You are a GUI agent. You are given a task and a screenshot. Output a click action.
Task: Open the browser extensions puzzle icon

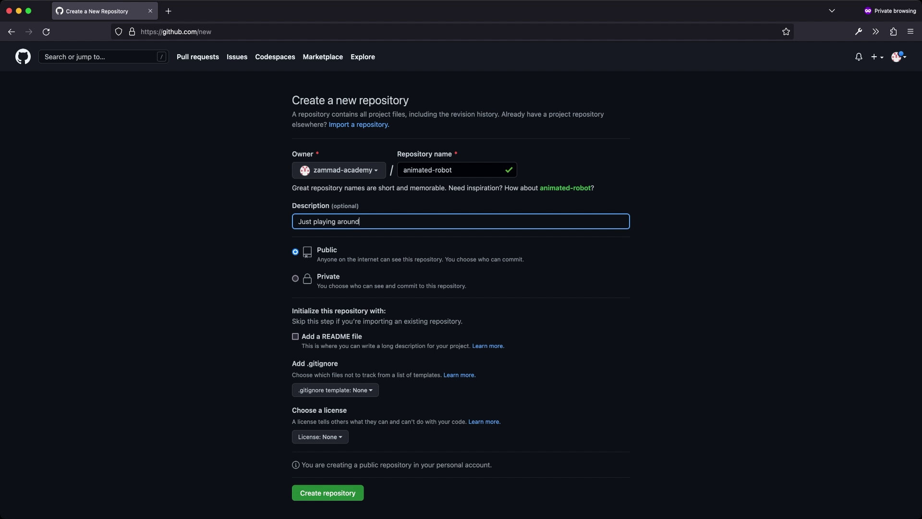pos(893,32)
